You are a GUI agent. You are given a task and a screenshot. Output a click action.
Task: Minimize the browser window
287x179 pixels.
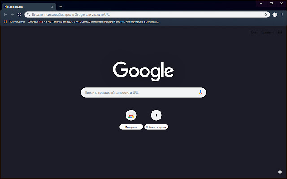pyautogui.click(x=261, y=4)
